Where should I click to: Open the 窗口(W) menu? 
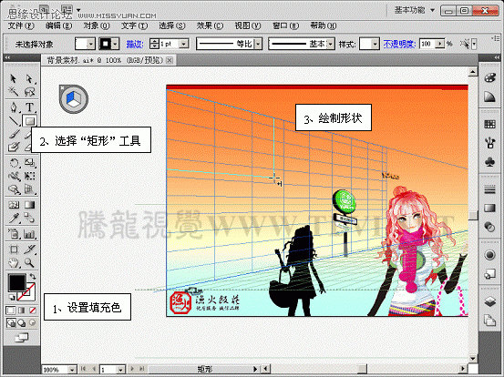[285, 25]
